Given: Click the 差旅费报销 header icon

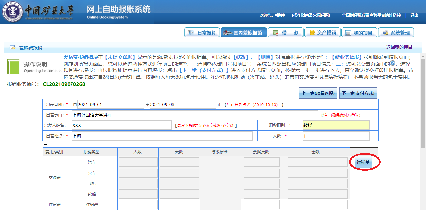Looking at the screenshot, I should coord(13,47).
